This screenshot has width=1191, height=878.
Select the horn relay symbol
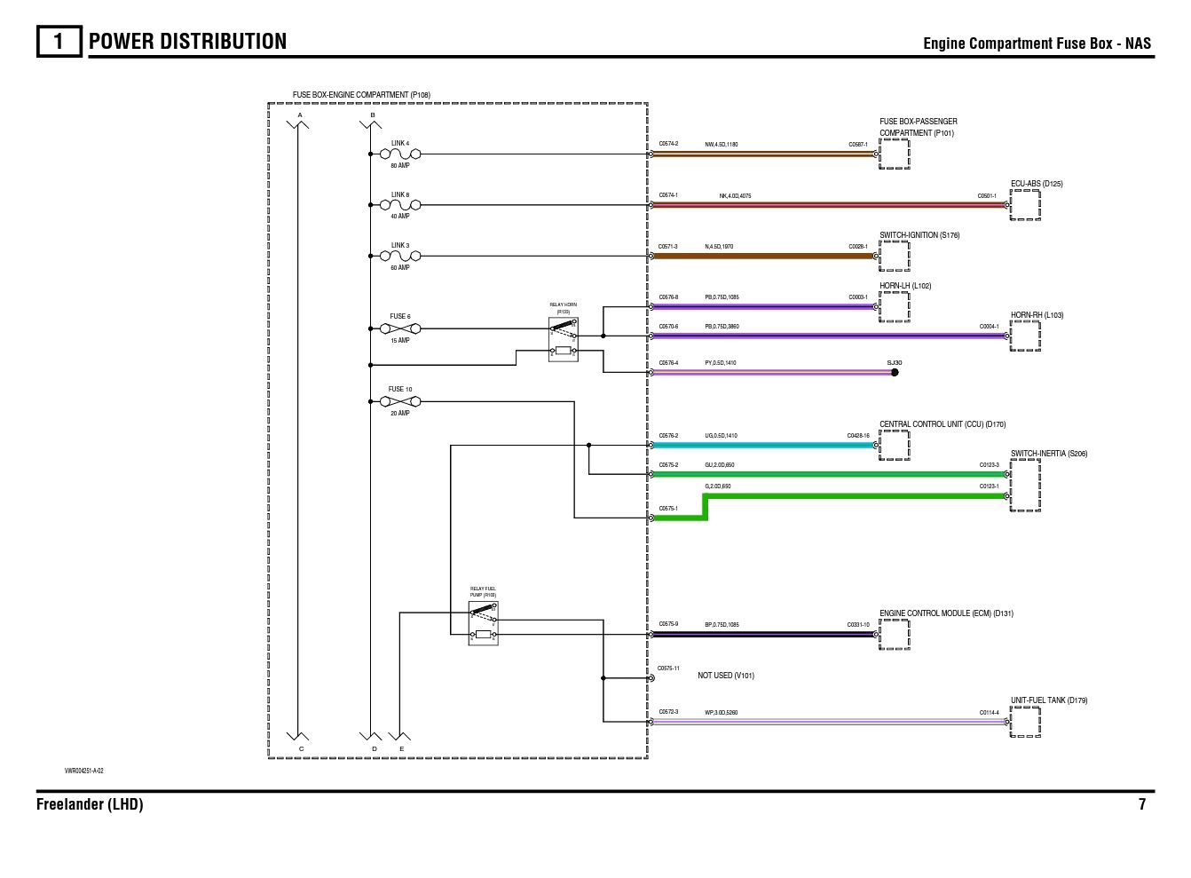tap(563, 340)
